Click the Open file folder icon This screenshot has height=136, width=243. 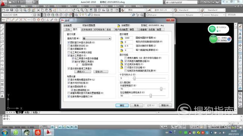pos(7,10)
